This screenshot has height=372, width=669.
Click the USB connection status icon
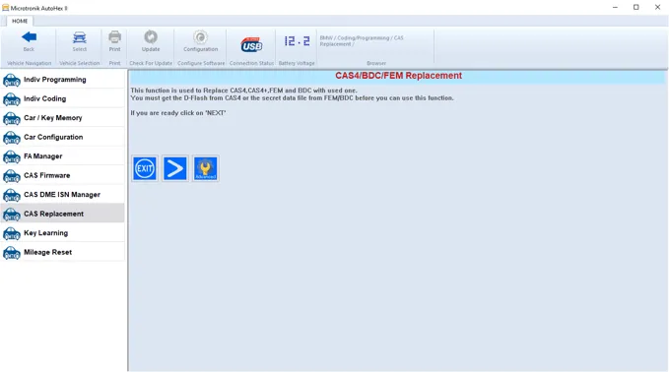[x=251, y=44]
